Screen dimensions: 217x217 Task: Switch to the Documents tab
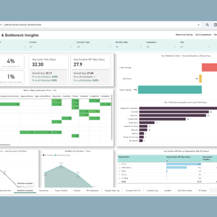coord(44,191)
